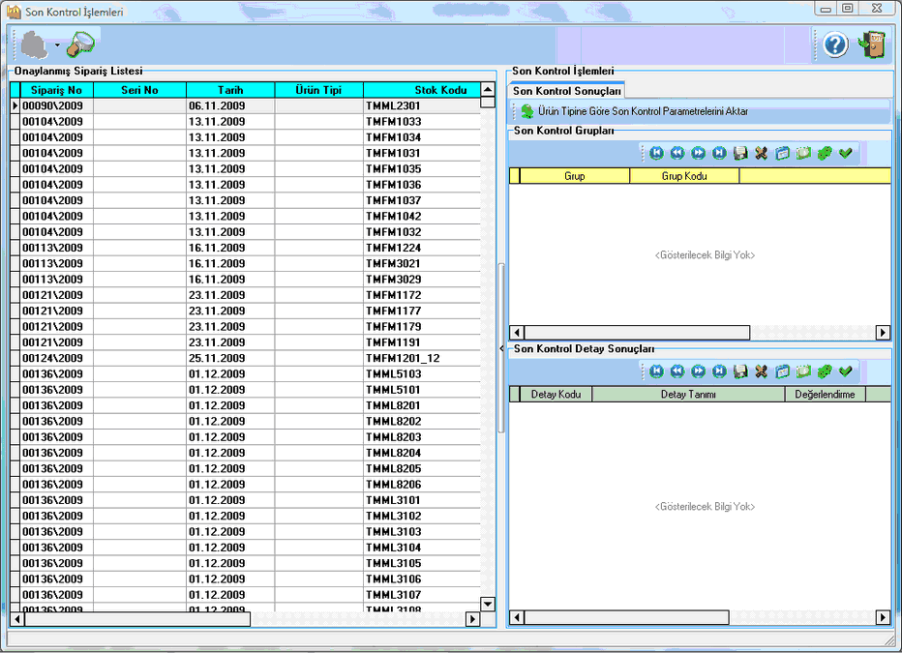Click the order list scroll up arrow
This screenshot has height=653, width=902.
pyautogui.click(x=487, y=90)
